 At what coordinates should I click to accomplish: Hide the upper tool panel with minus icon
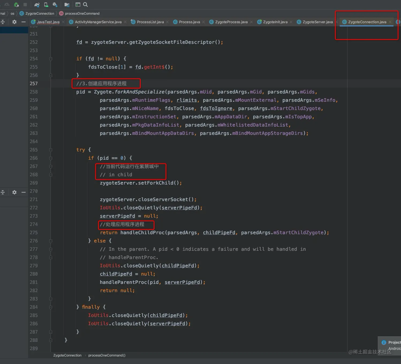[24, 22]
